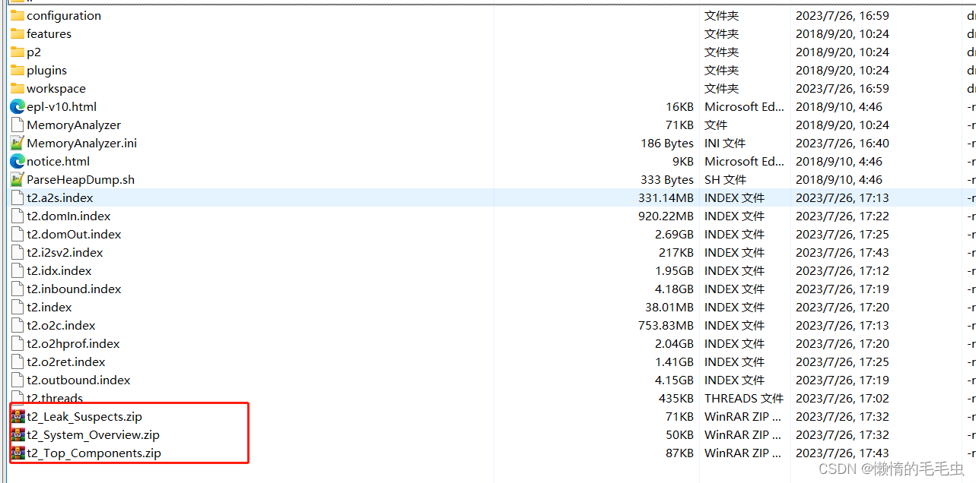Select the t2.inbound.index file name

[74, 289]
